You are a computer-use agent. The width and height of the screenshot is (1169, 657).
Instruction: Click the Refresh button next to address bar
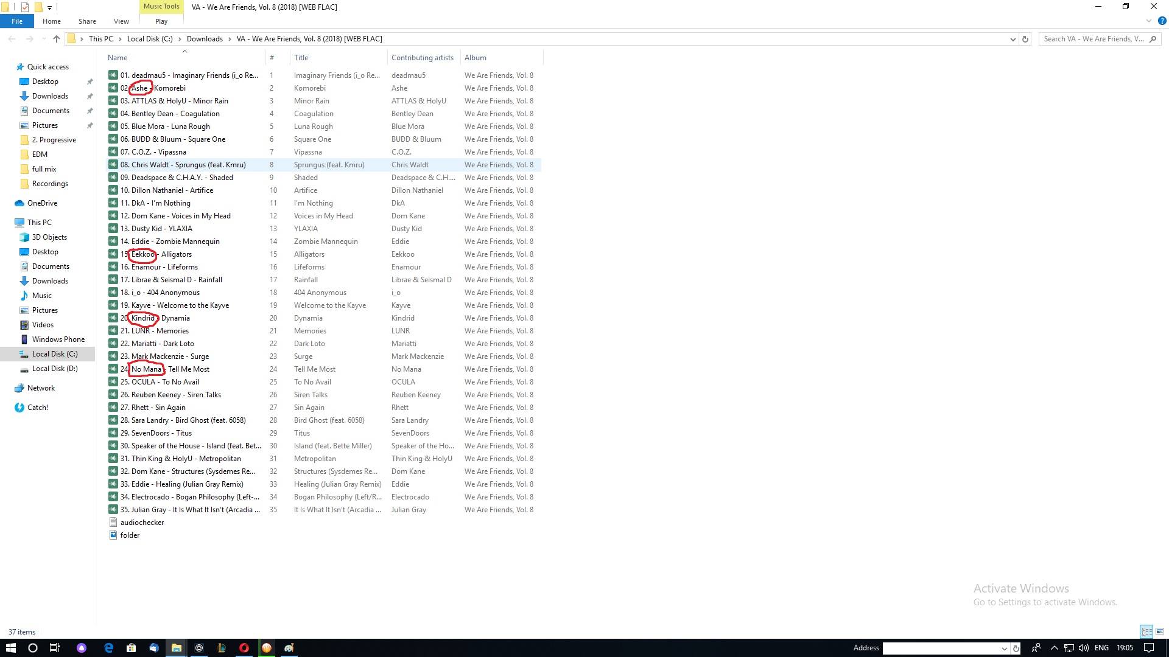[x=1025, y=39]
